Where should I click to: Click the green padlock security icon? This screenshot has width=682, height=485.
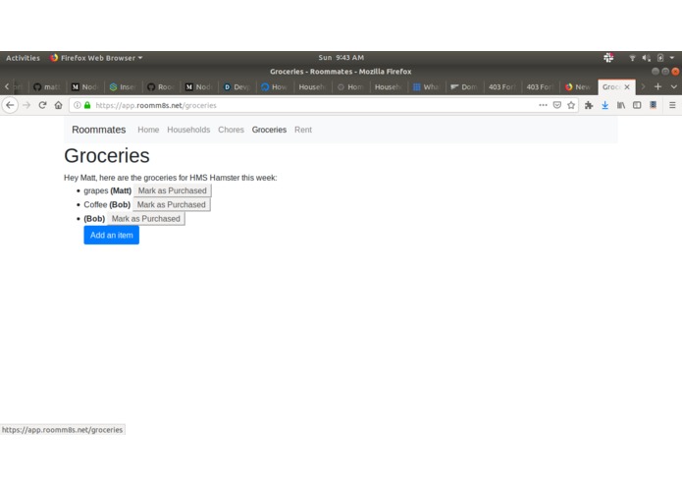87,105
